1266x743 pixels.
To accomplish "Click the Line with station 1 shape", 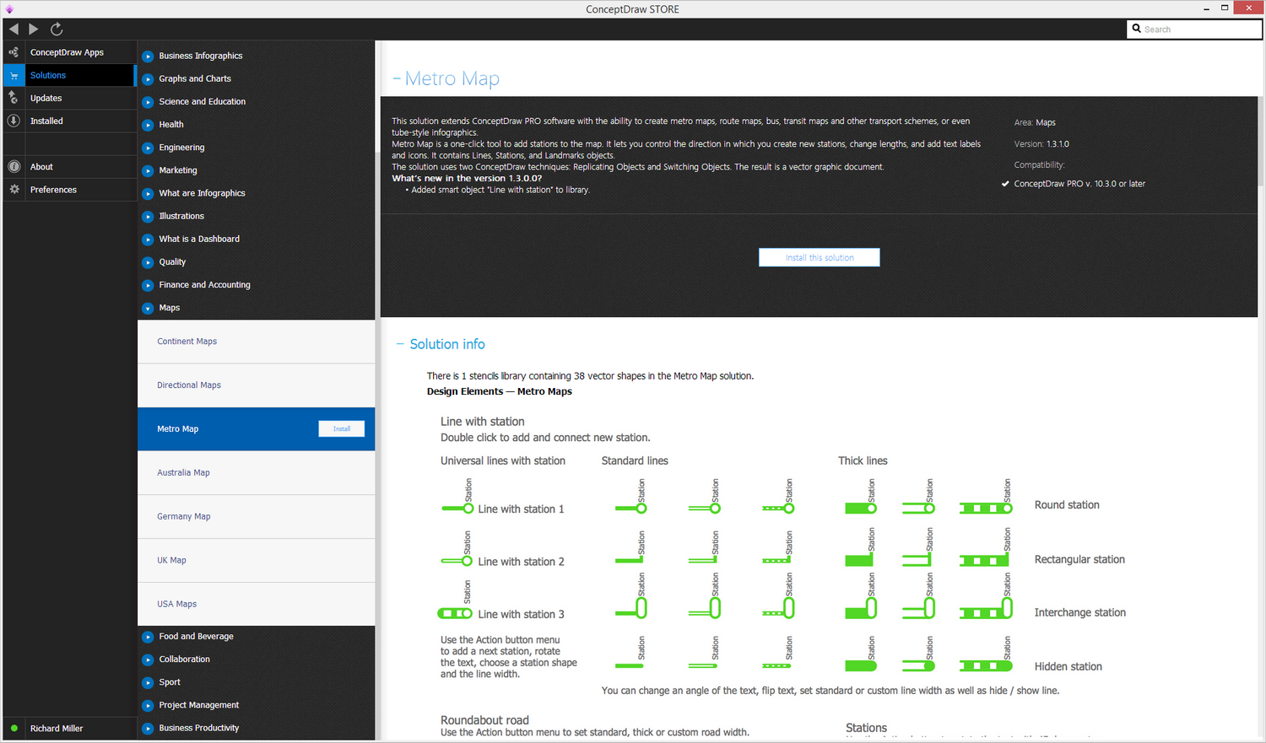I will tap(457, 509).
